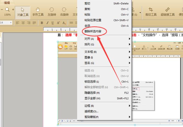The image size is (183, 127).
Task: Click the 150% zoom level label
Action: (7, 15)
